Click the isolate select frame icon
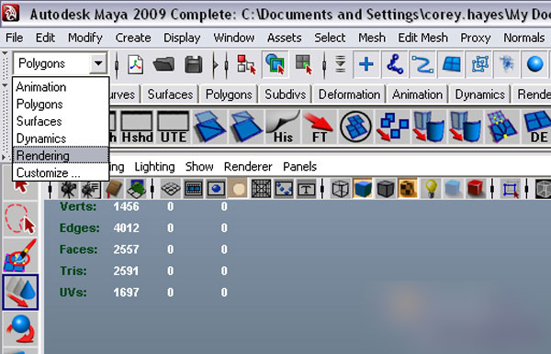 (x=510, y=189)
